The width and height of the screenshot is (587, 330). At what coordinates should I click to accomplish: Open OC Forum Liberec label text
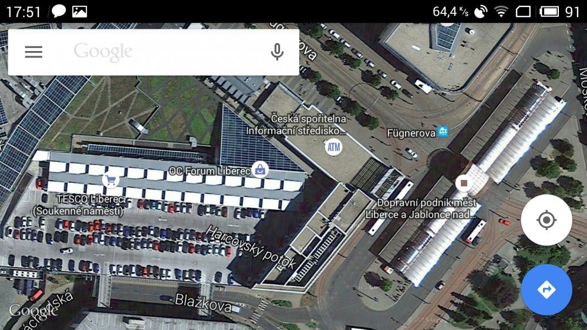(210, 171)
